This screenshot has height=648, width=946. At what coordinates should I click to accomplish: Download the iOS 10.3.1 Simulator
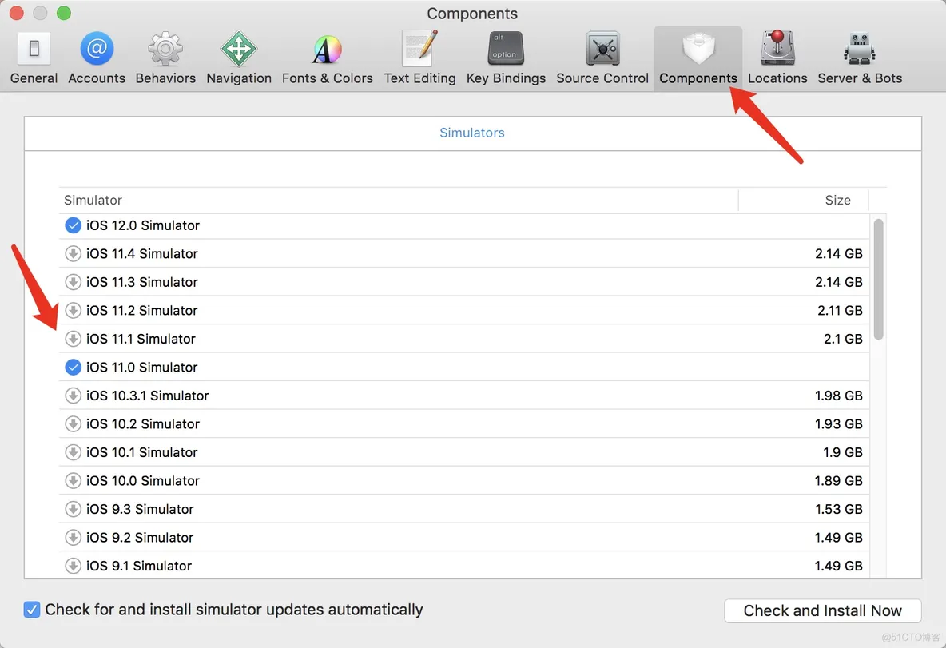click(x=73, y=396)
